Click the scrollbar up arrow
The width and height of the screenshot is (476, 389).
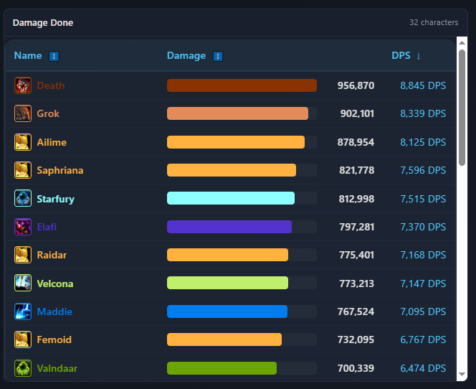click(462, 43)
